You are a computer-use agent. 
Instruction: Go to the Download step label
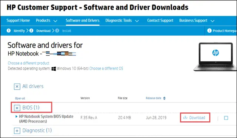point(43,31)
